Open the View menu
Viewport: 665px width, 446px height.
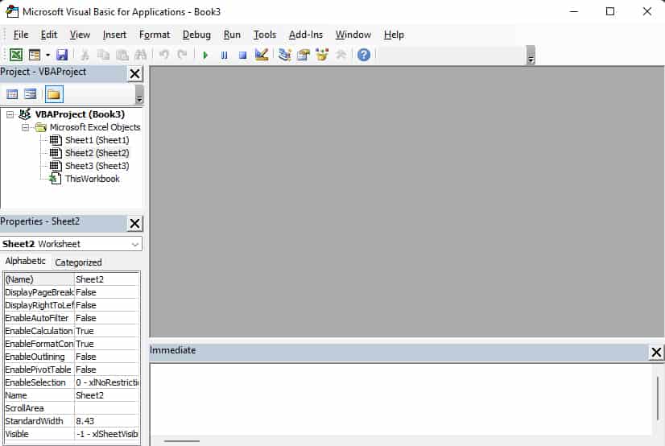80,35
